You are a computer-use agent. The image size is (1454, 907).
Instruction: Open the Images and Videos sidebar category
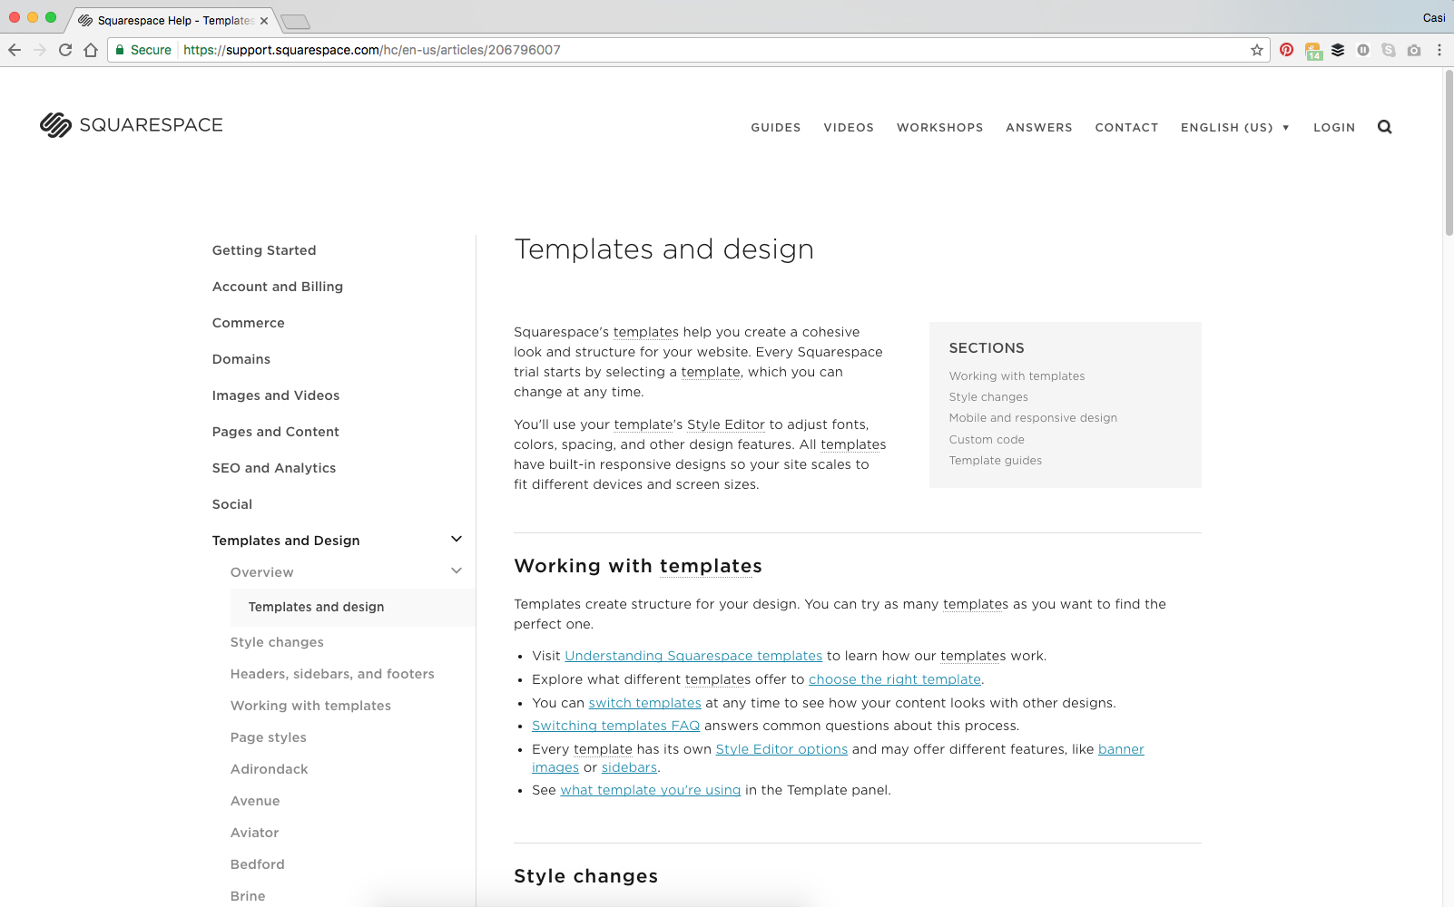pos(276,395)
